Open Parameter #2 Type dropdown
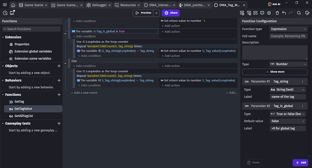Screen dimensions: 312x168 coord(288,114)
